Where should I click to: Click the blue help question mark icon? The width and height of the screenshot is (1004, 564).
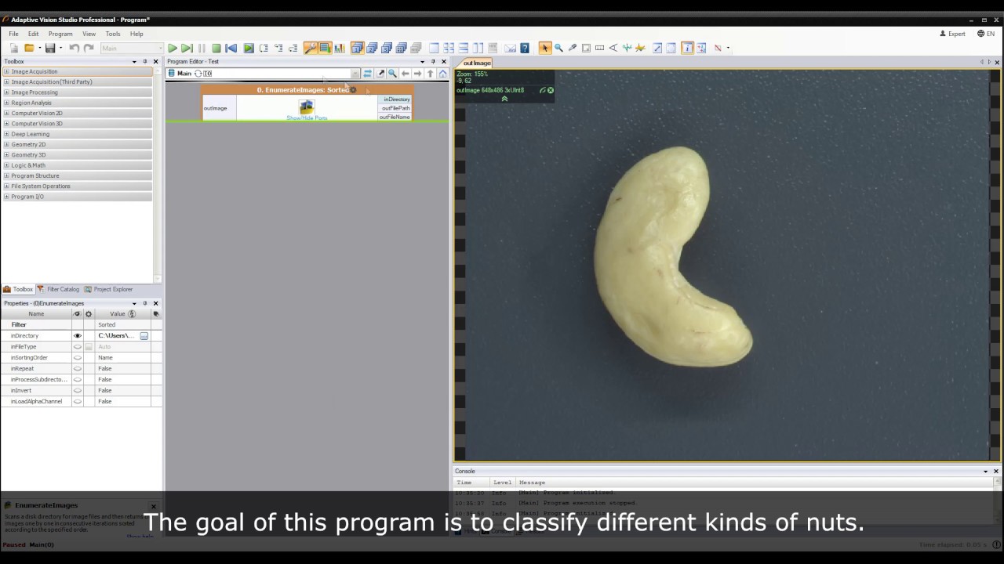[x=525, y=48]
